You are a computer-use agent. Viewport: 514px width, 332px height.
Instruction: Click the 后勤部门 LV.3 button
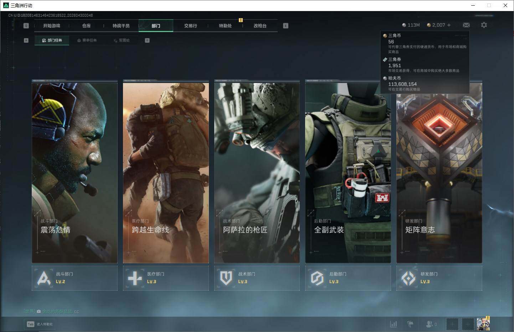(348, 278)
